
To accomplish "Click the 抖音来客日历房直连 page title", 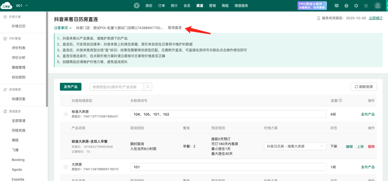I will [x=76, y=19].
